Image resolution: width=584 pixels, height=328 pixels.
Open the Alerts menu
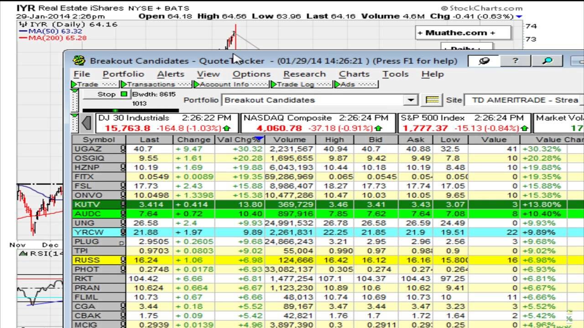[171, 74]
